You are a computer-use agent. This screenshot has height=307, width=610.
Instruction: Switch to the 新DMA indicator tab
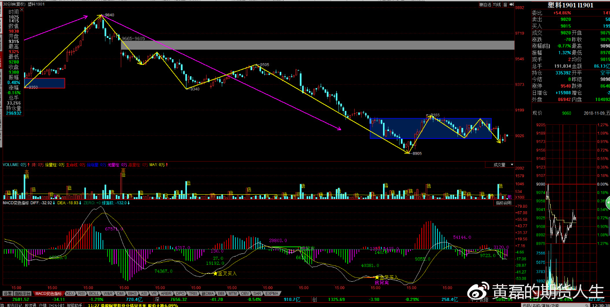208,294
